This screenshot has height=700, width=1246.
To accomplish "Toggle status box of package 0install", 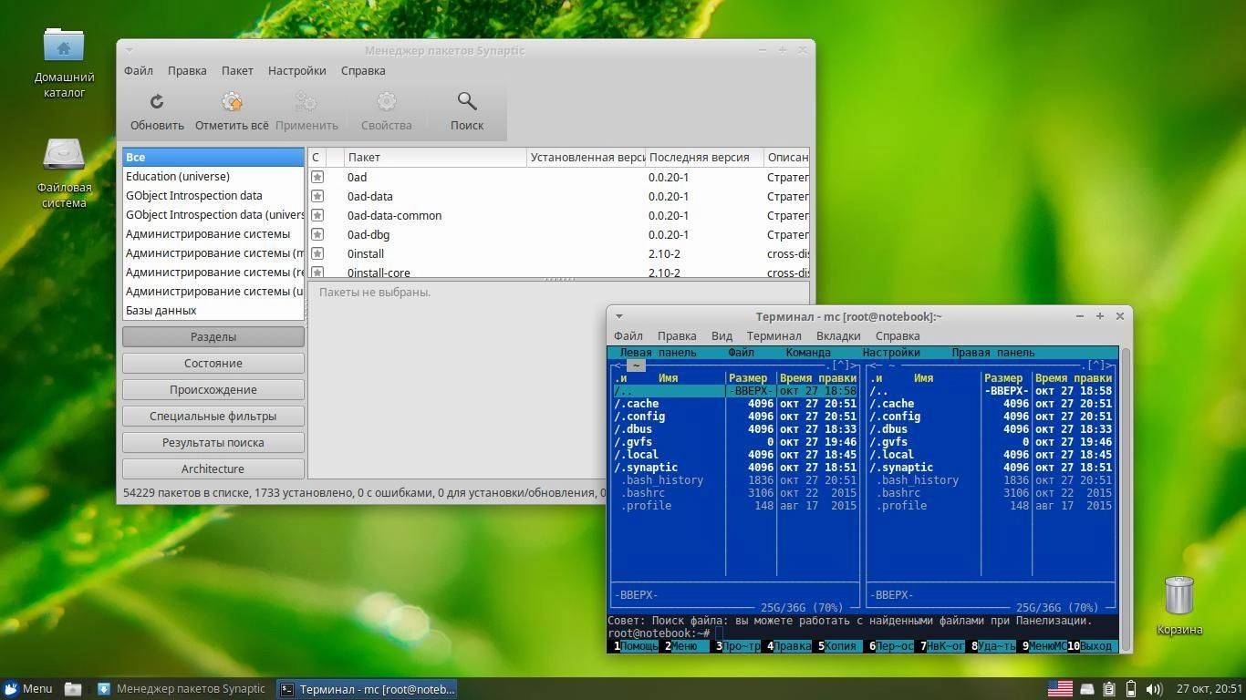I will point(317,253).
